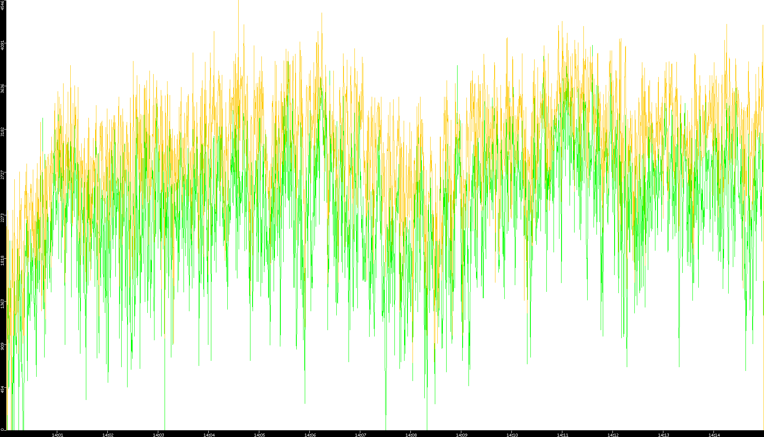Click the 4546 value on the y-axis
This screenshot has width=764, height=437.
[x=3, y=5]
